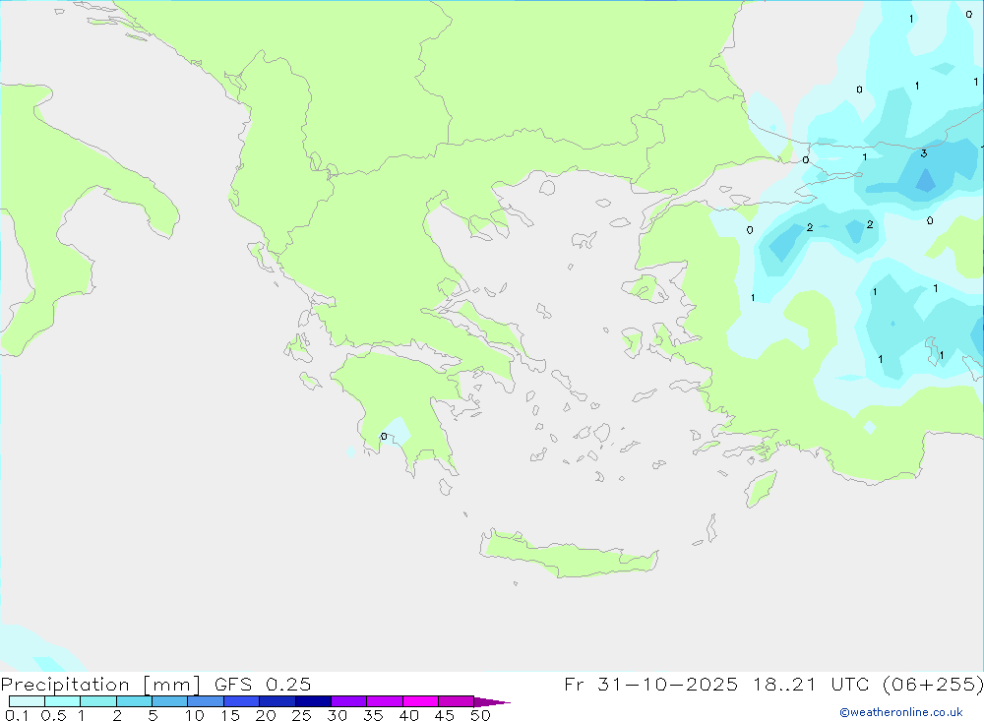Click the '0.1' legend label
This screenshot has height=721, width=984.
tap(17, 715)
